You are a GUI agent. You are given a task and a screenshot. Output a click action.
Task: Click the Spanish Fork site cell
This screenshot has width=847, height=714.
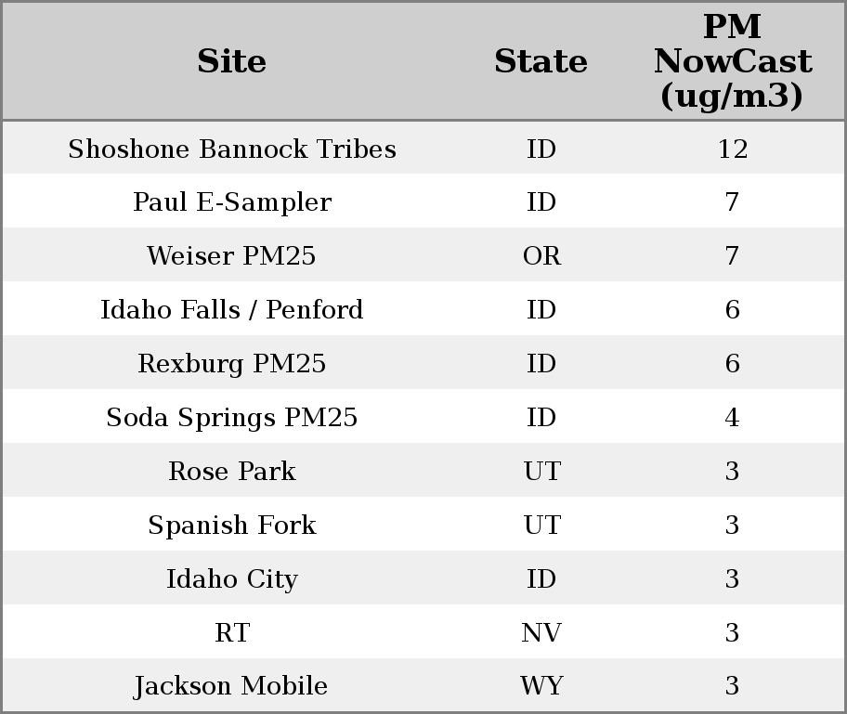coord(232,526)
